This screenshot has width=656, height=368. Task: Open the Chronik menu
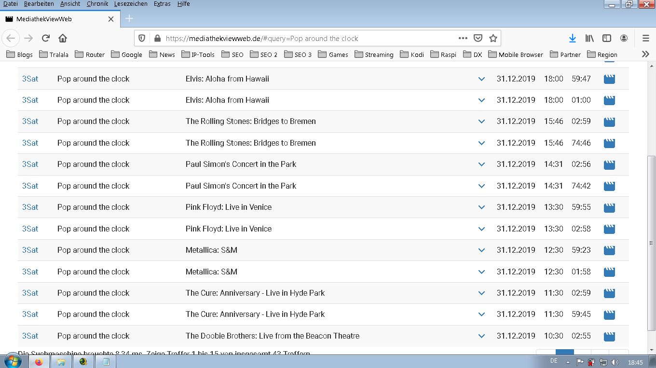tap(98, 3)
